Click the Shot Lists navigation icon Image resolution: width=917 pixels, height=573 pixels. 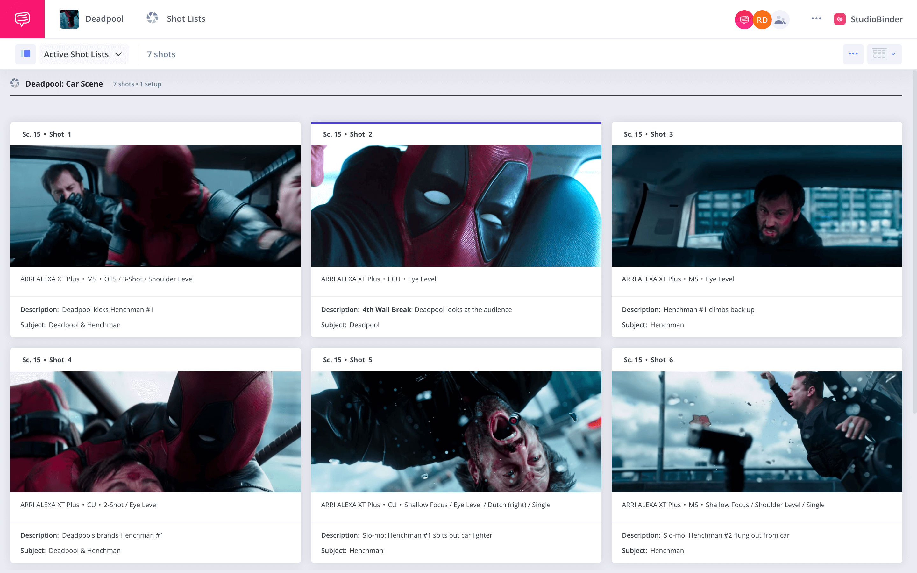coord(153,18)
